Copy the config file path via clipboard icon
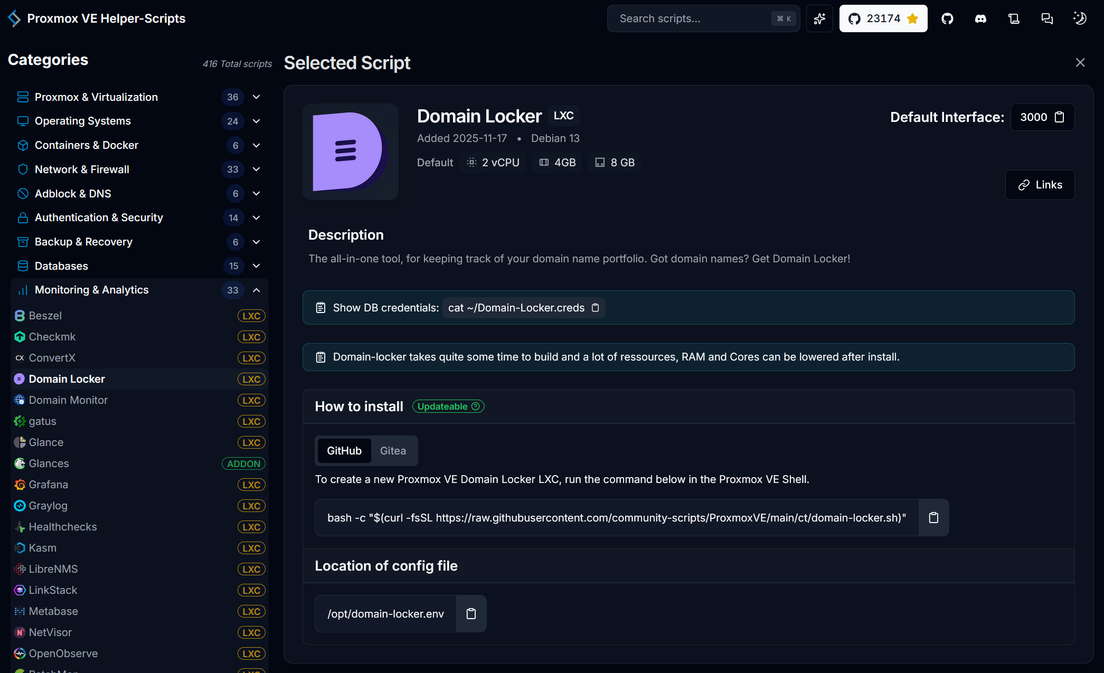This screenshot has height=673, width=1104. click(x=471, y=613)
